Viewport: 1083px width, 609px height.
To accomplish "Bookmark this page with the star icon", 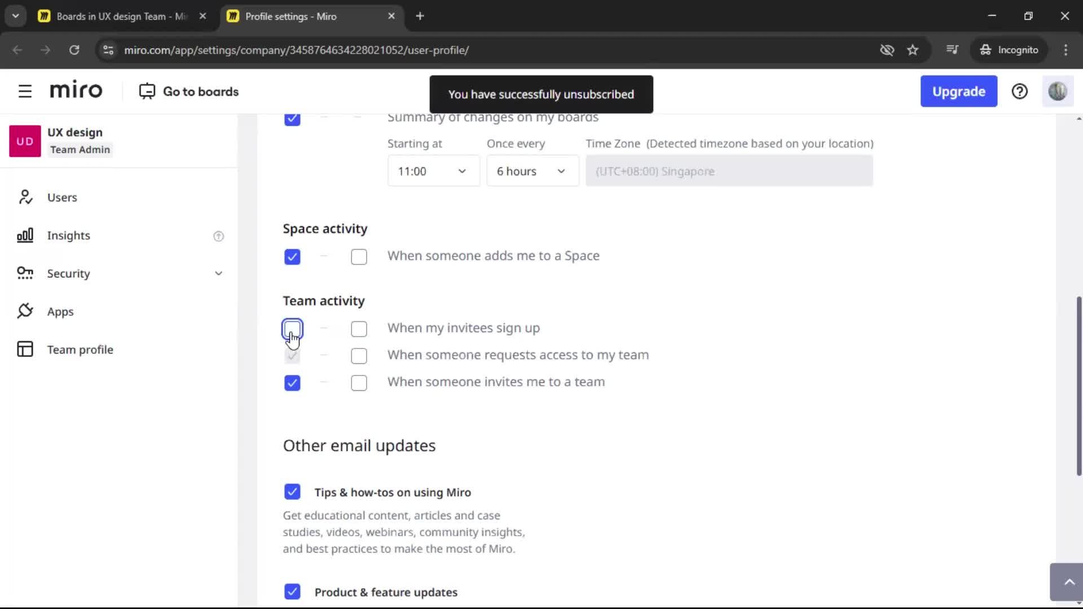I will (913, 50).
